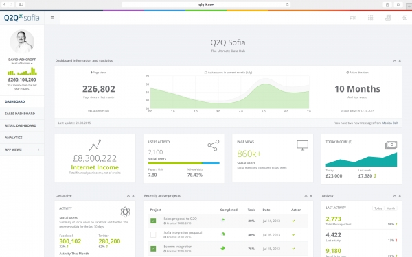412x257 pixels.
Task: Toggle the hamburger sidebar menu
Action: pos(52,18)
